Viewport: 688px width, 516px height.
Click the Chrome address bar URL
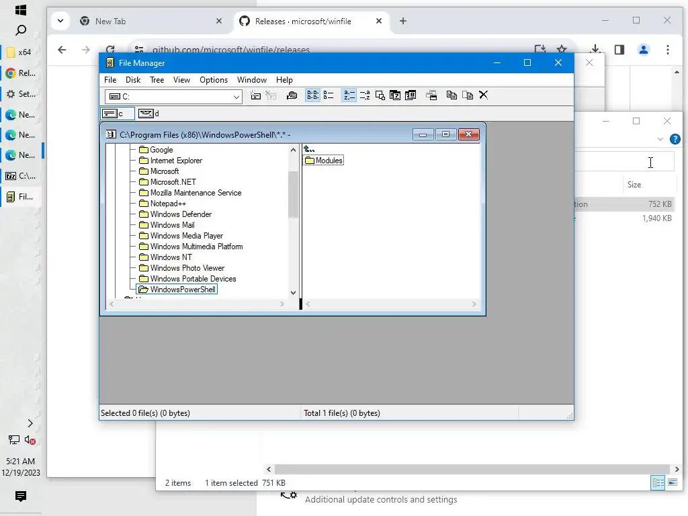231,50
